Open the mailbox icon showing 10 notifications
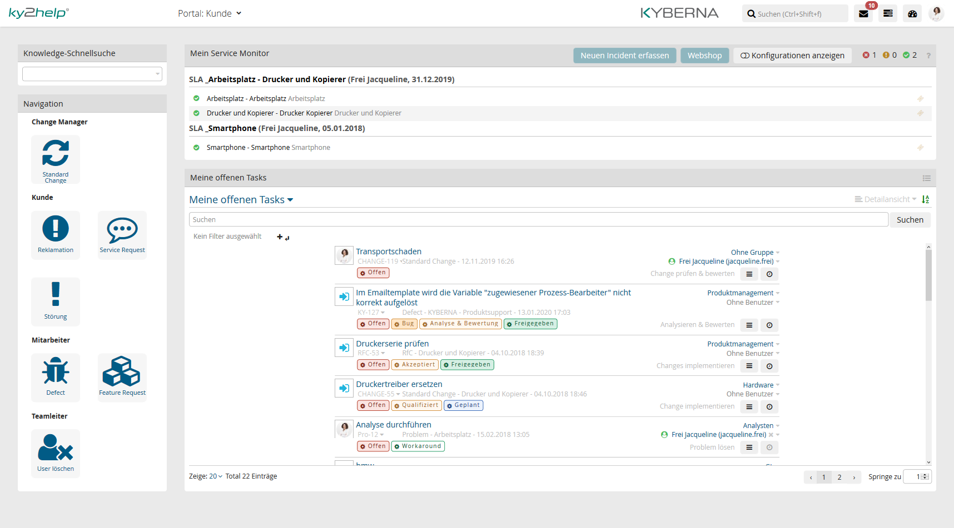The image size is (954, 528). (863, 13)
